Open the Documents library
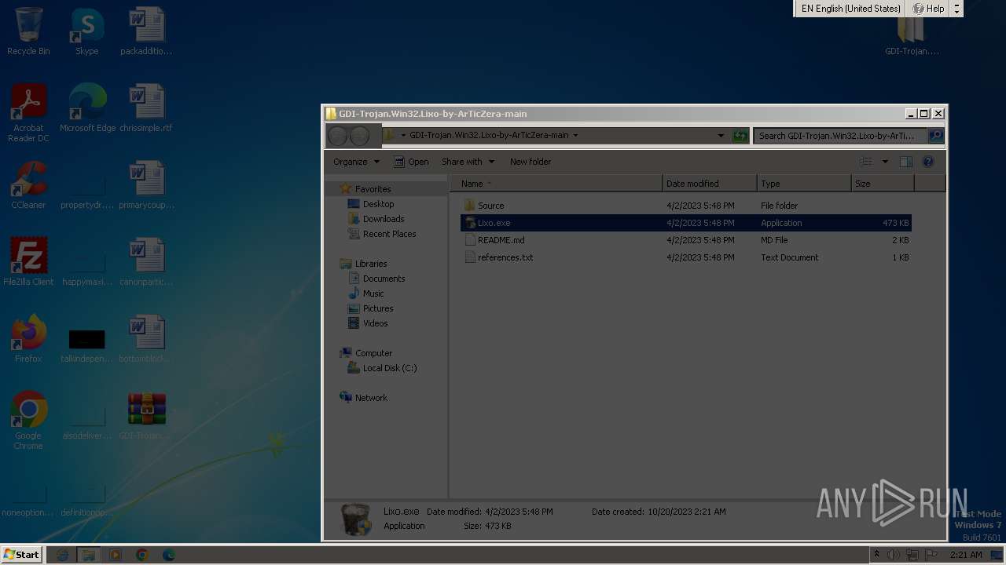1006x565 pixels. click(384, 279)
